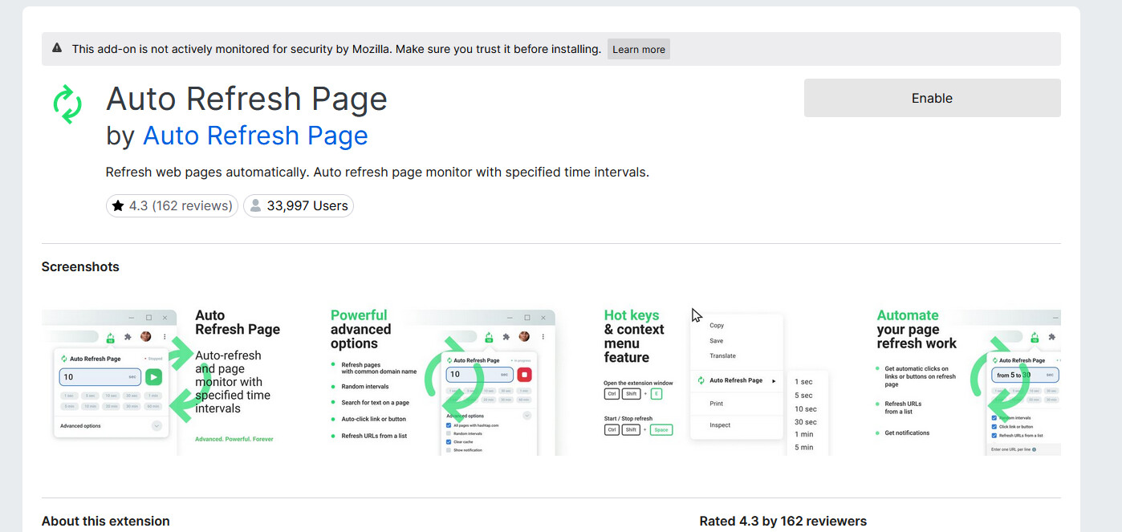Click the person icon beside 33,997 Users

[255, 206]
